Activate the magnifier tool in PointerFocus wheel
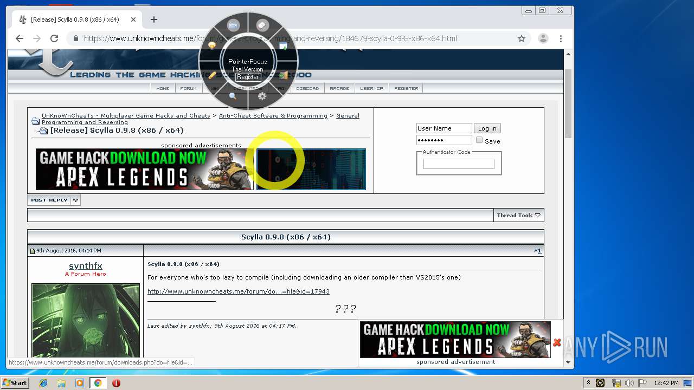This screenshot has height=390, width=694. coord(233,96)
